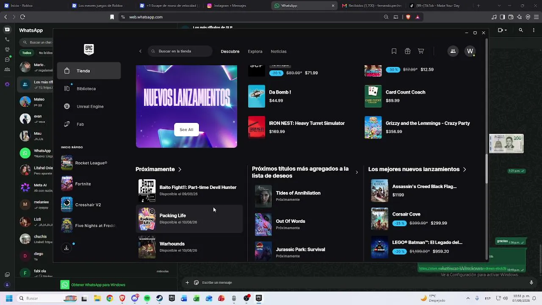Launch Five Nights at Freddy's from quick launch
Viewport: 542px width, 305px height.
click(x=89, y=226)
